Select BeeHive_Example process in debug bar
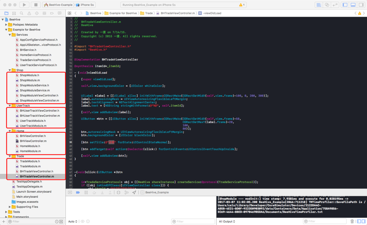367x225 pixels. tap(154, 192)
